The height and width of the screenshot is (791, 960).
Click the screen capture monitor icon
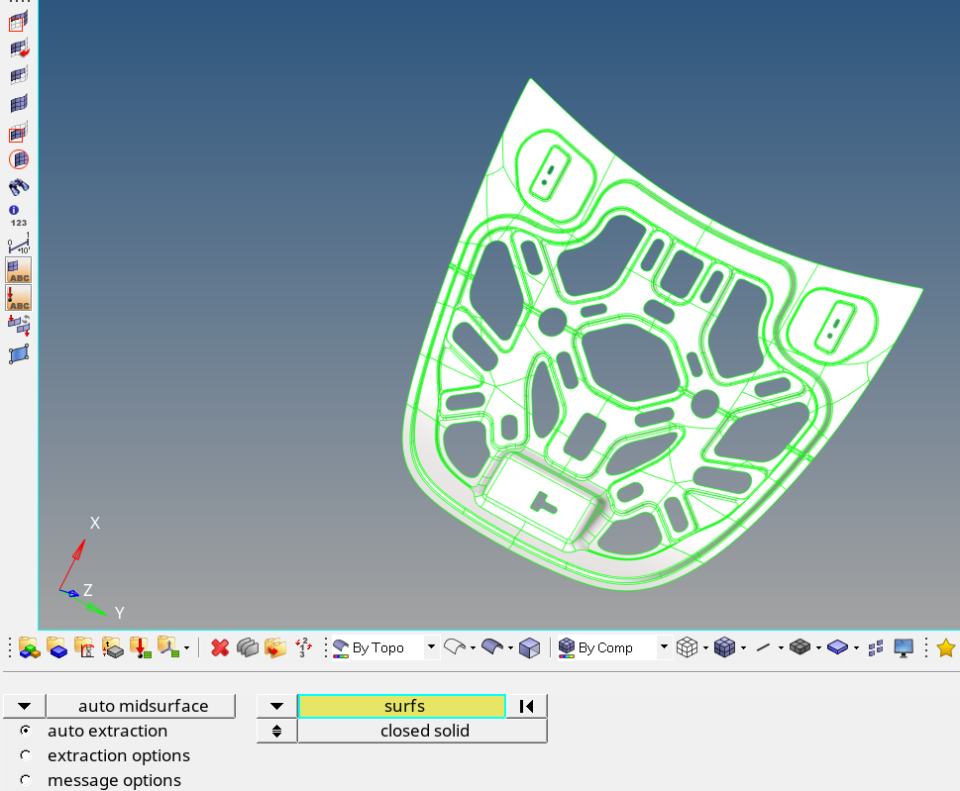tap(903, 647)
